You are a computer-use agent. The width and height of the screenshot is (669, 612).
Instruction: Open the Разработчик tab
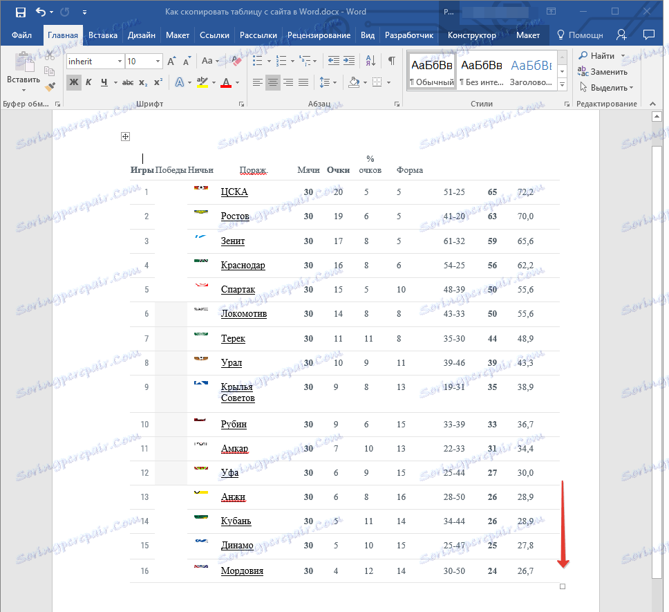(408, 35)
